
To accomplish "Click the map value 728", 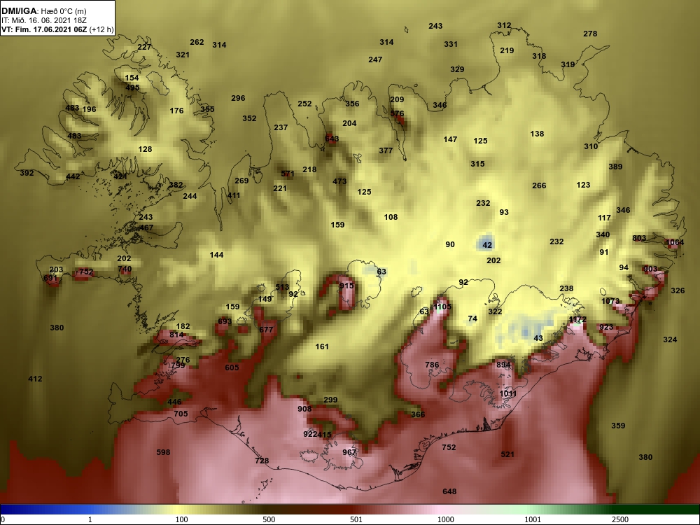I will (x=262, y=461).
